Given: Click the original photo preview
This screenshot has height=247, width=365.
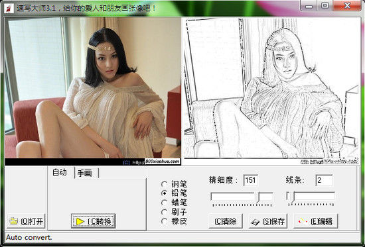Looking at the screenshot, I should coord(93,91).
